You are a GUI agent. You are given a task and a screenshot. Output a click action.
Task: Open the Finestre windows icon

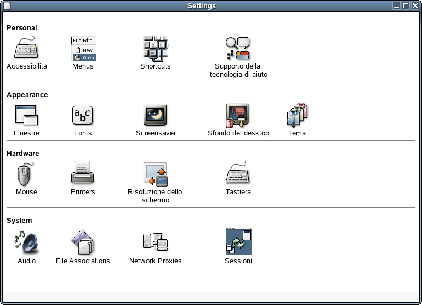[x=26, y=115]
